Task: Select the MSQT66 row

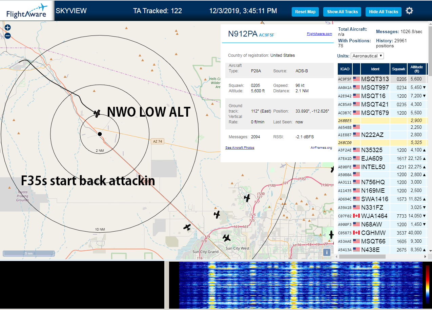Action: (x=382, y=241)
